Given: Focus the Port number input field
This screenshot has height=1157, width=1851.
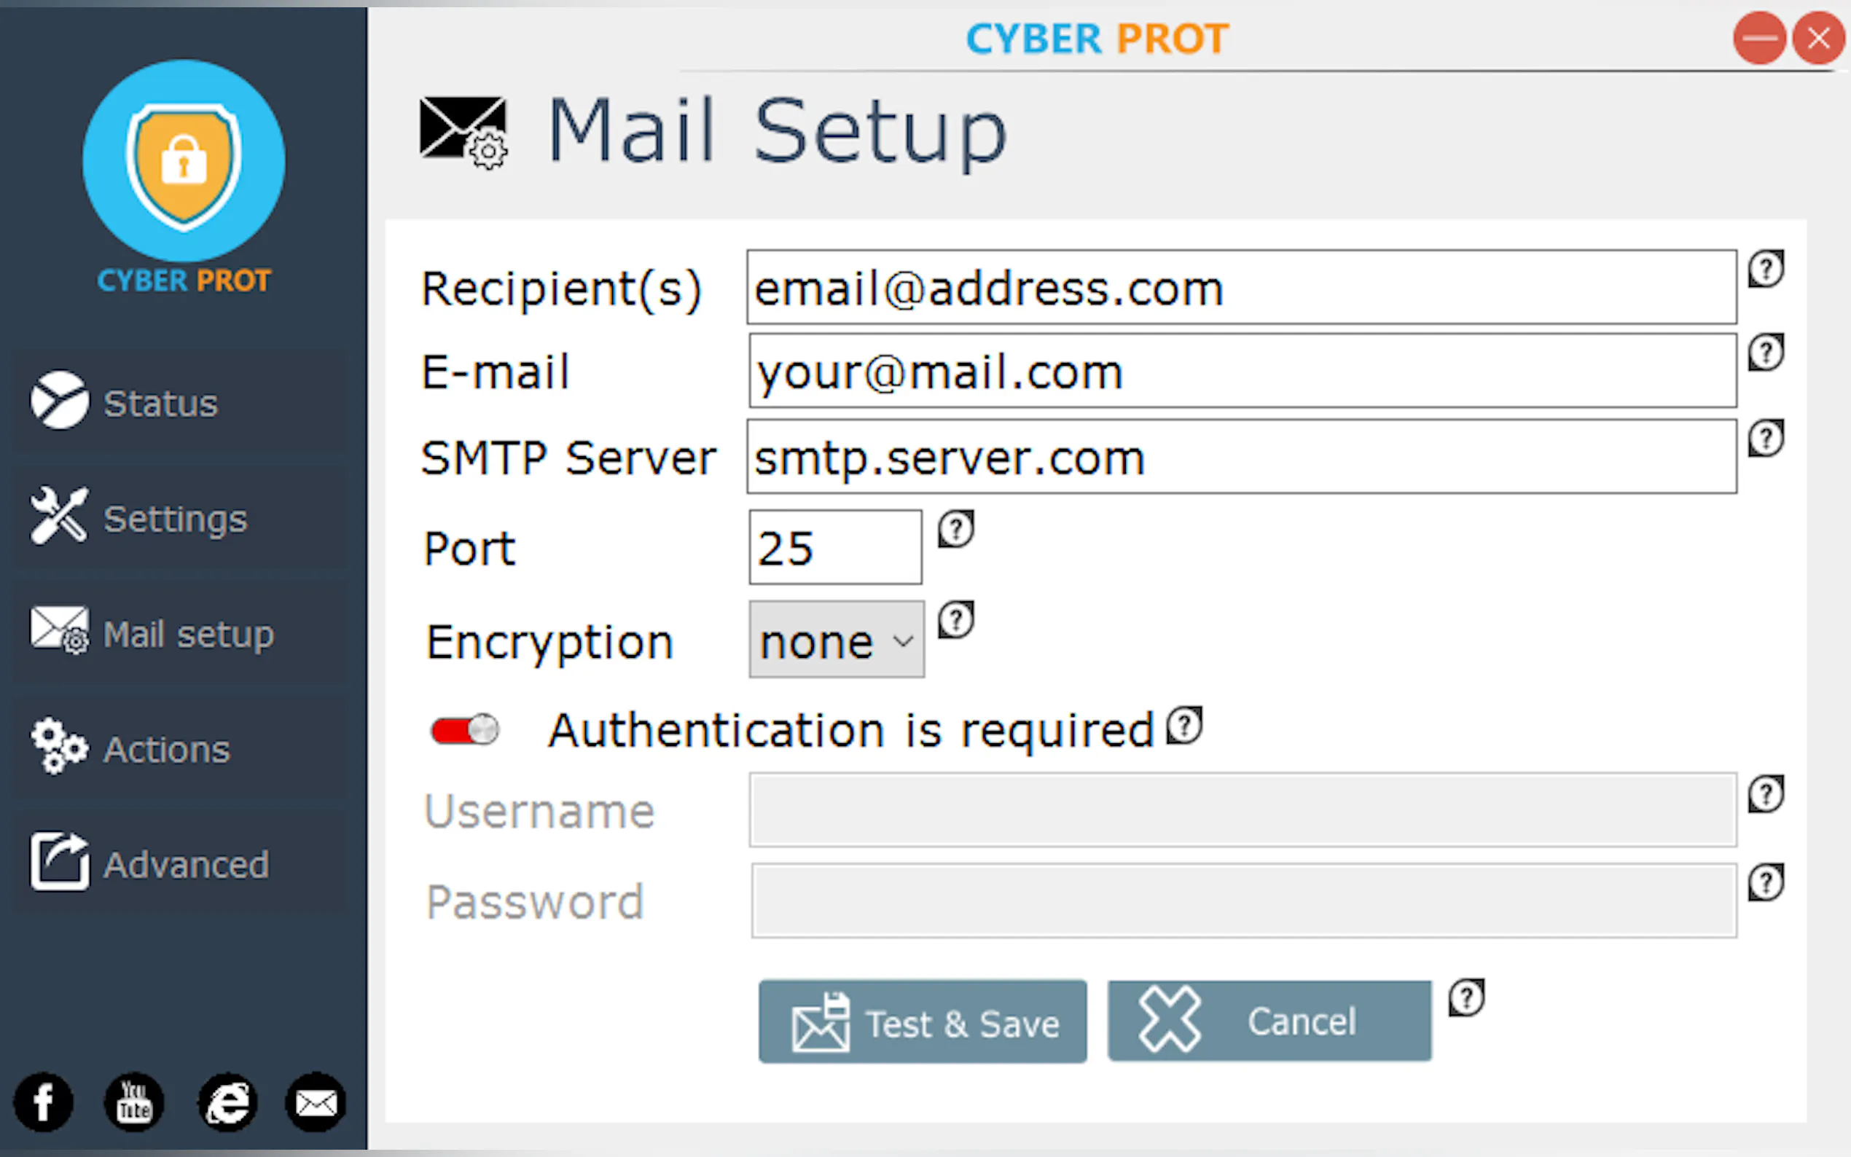Looking at the screenshot, I should click(835, 548).
